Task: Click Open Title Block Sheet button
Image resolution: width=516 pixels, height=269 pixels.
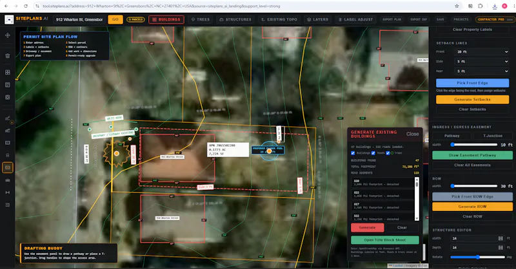Action: pos(384,240)
